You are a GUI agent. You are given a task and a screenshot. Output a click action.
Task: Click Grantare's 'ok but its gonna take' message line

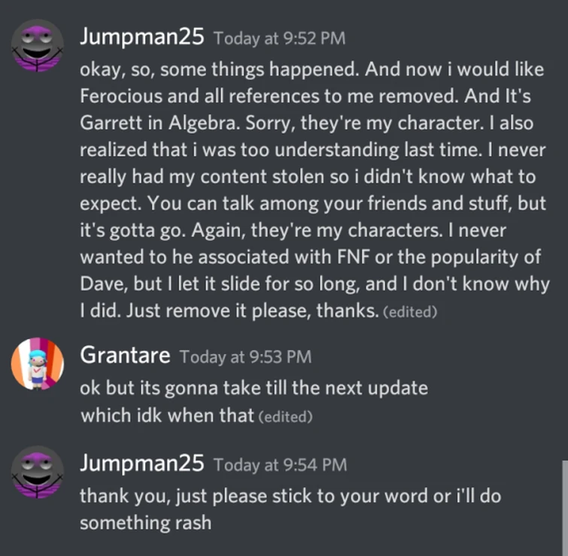point(254,388)
